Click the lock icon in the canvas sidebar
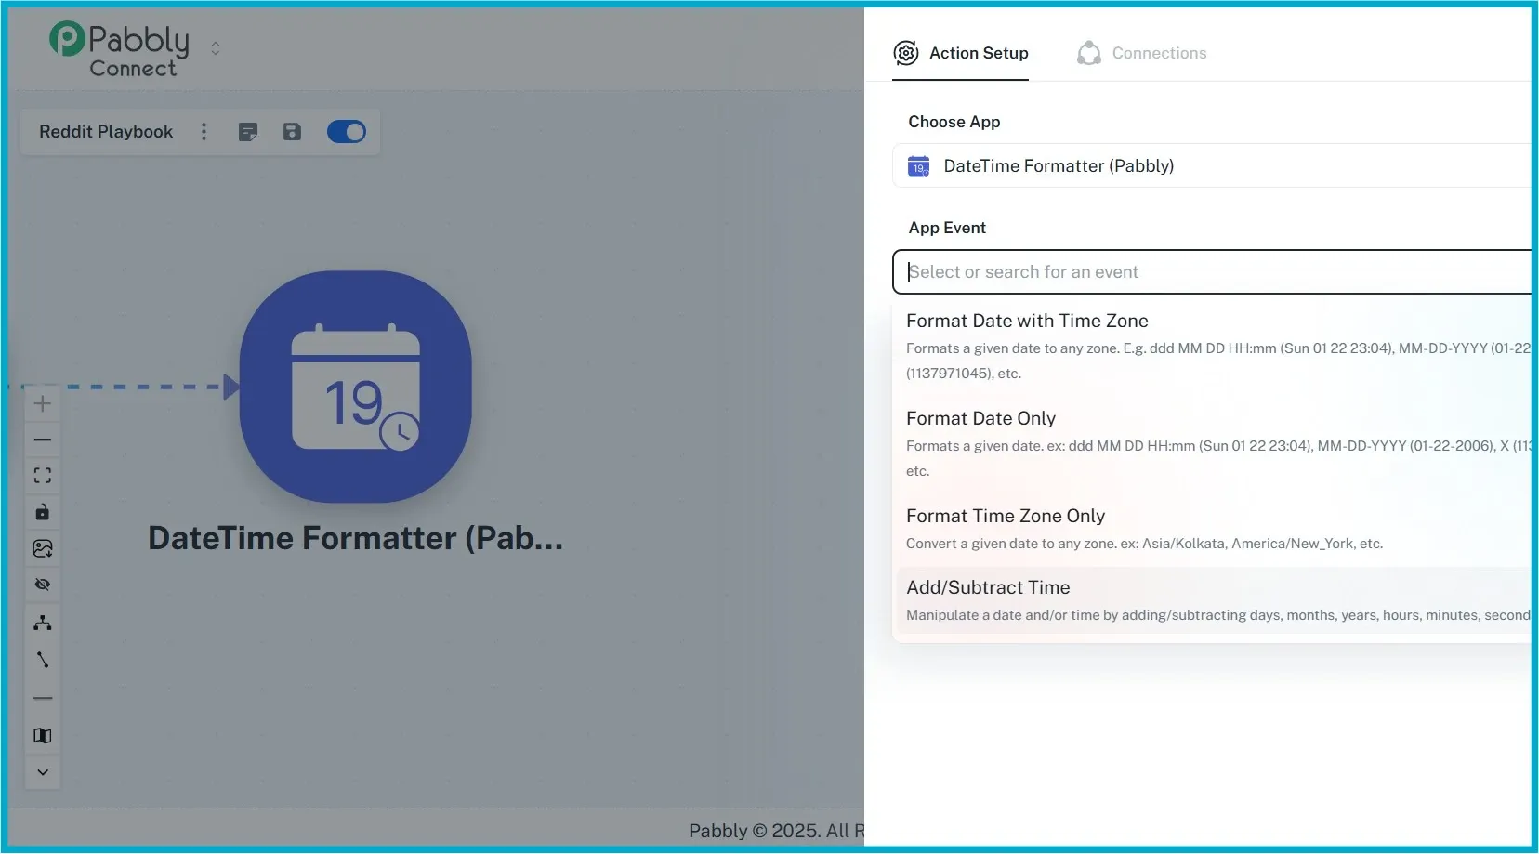This screenshot has height=854, width=1539. (43, 512)
